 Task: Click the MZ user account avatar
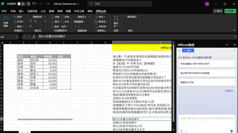207,4
